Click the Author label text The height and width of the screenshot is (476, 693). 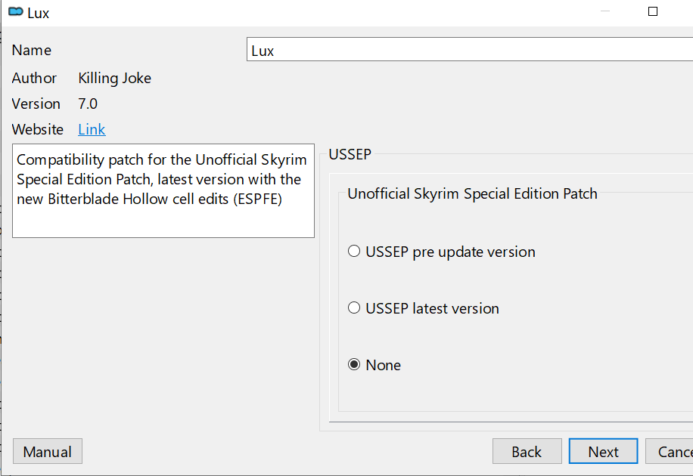[34, 78]
